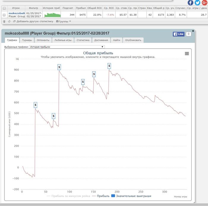The image size is (208, 206).
Task: Click the Общая прибыль chart title
Action: point(98,53)
